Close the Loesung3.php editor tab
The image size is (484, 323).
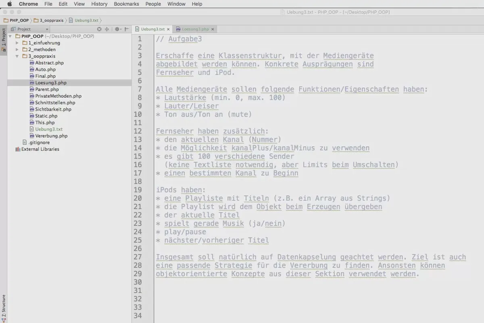point(213,29)
